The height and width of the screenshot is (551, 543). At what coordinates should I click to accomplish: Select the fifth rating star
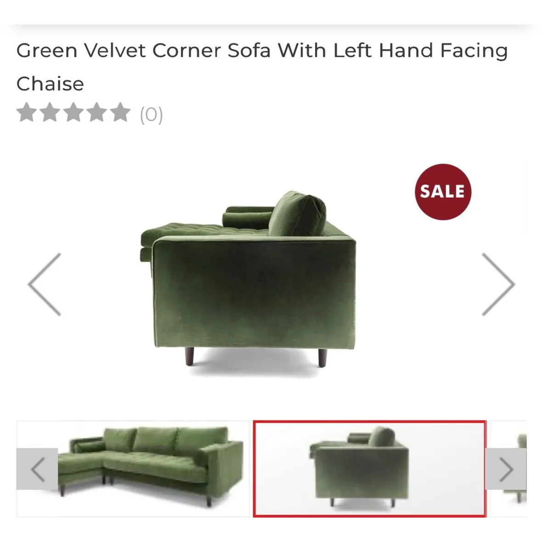pyautogui.click(x=120, y=112)
